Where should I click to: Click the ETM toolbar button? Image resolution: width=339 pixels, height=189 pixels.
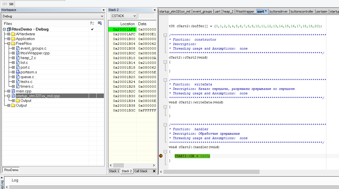[x=4, y=4]
